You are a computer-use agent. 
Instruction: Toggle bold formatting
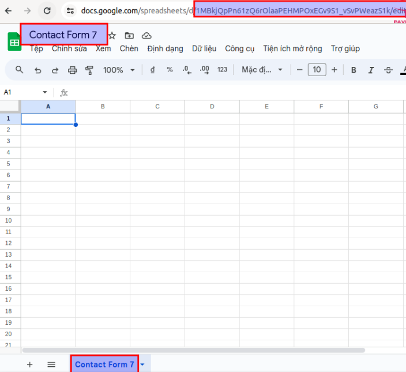(354, 70)
